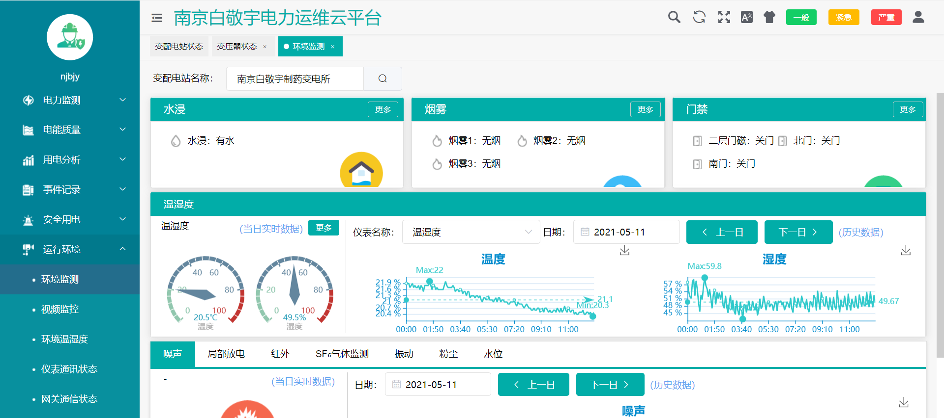
Task: Open 视频监控 in the sidebar
Action: (70, 310)
